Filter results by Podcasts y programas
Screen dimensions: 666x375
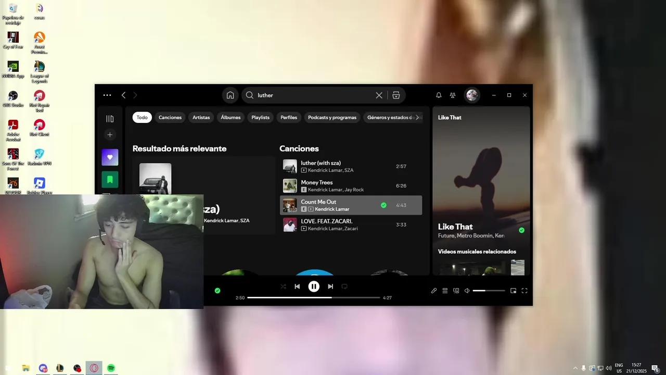click(x=332, y=118)
